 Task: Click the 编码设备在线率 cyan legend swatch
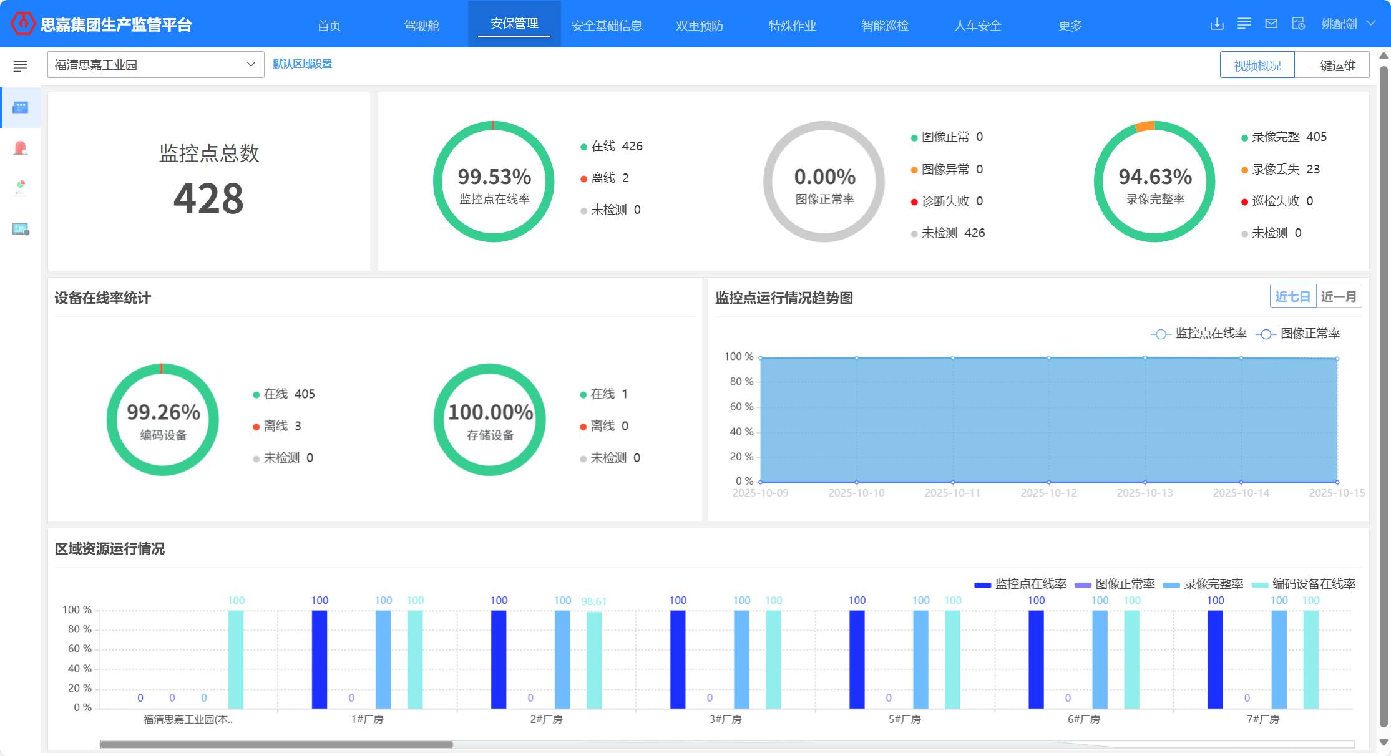[x=1260, y=585]
